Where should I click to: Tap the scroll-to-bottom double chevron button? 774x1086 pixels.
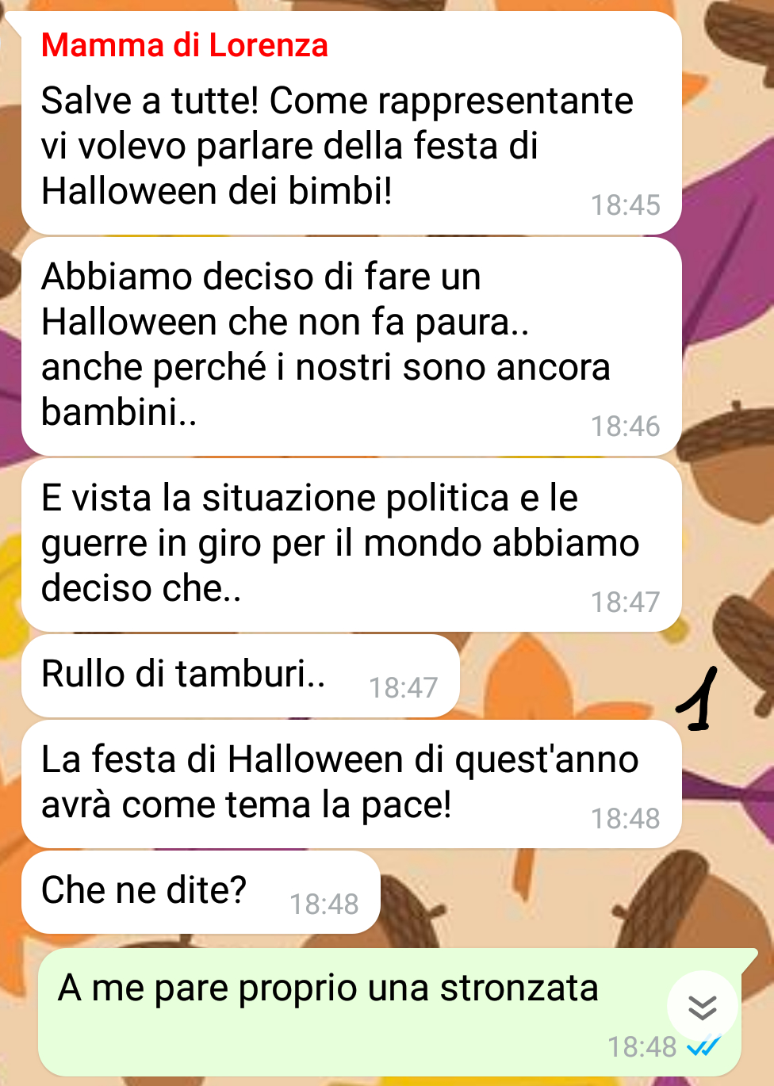click(x=703, y=1007)
